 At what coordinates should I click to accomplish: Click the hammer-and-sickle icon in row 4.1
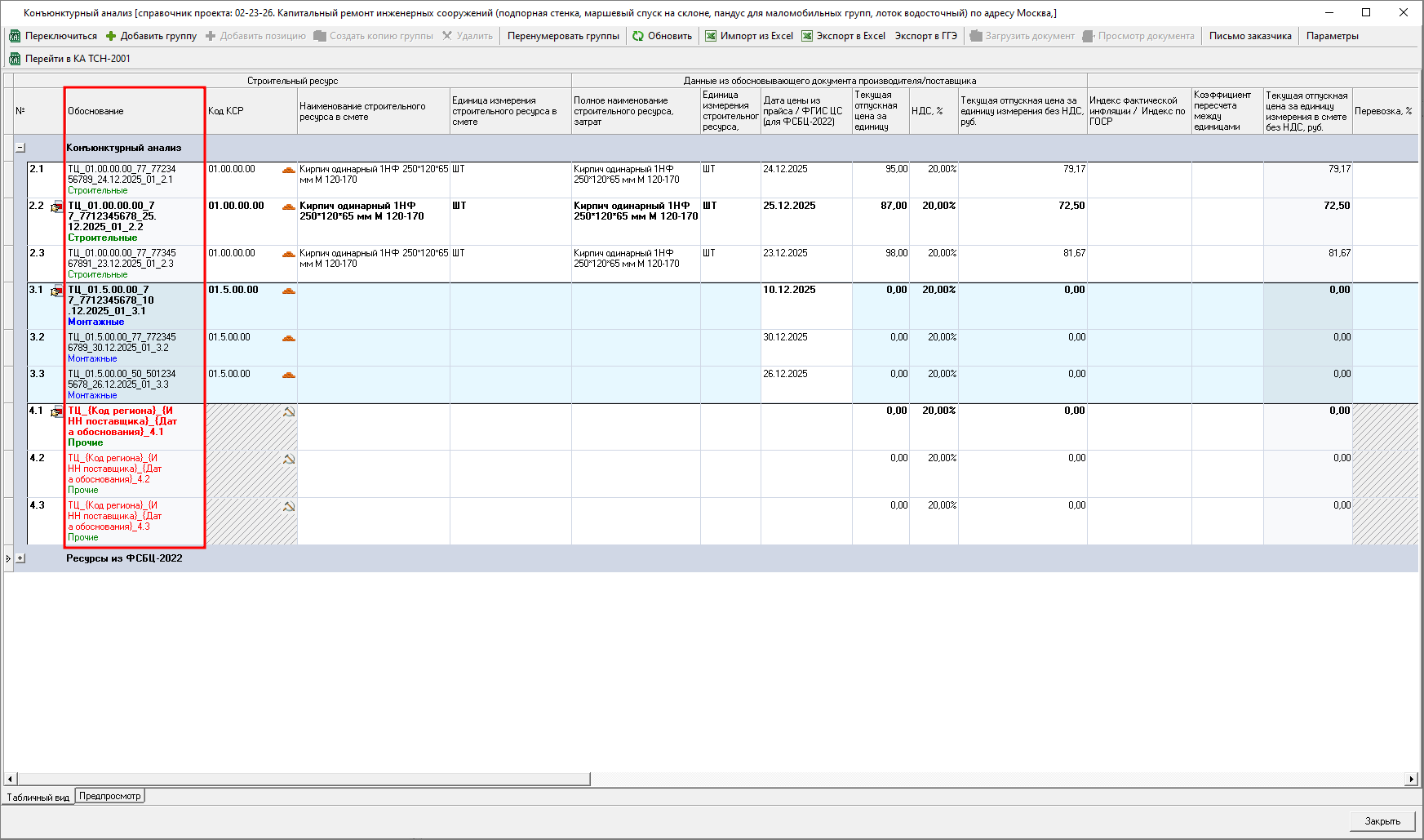click(288, 411)
